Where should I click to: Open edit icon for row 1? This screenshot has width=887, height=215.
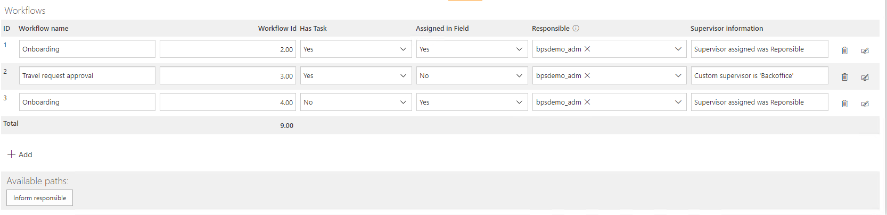click(865, 50)
